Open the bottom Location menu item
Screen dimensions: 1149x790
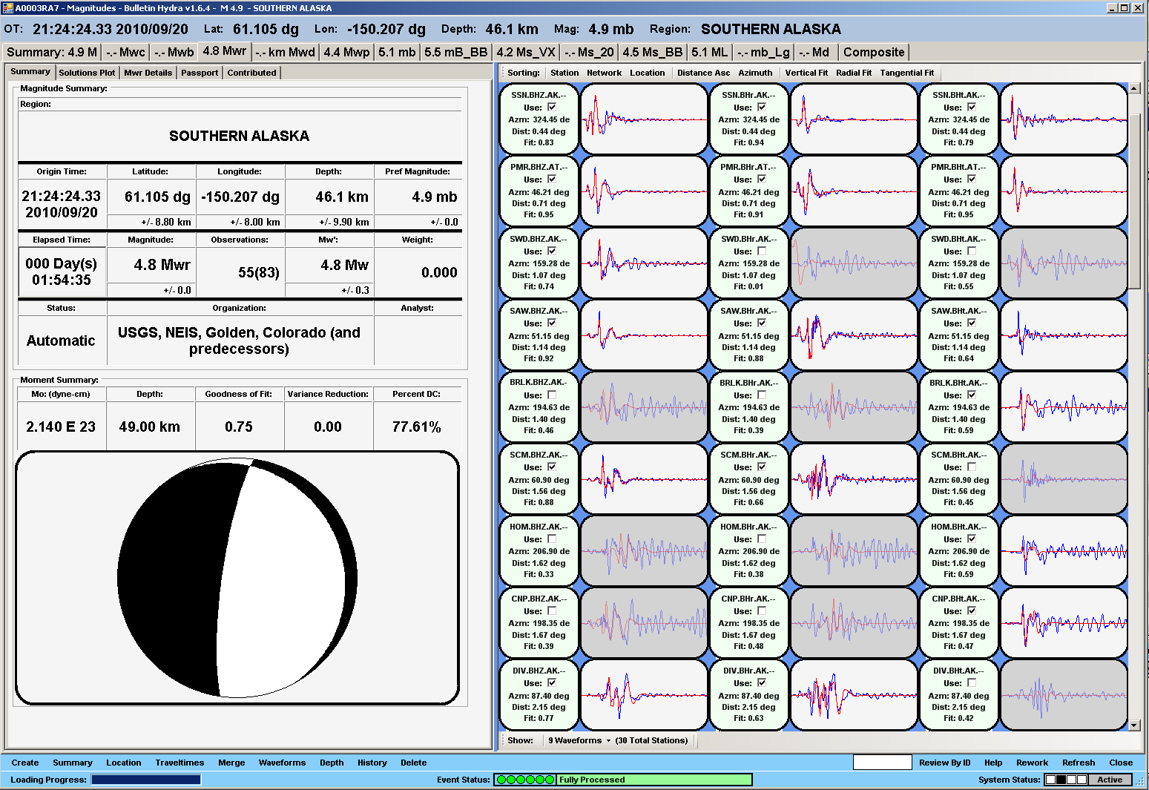click(123, 763)
